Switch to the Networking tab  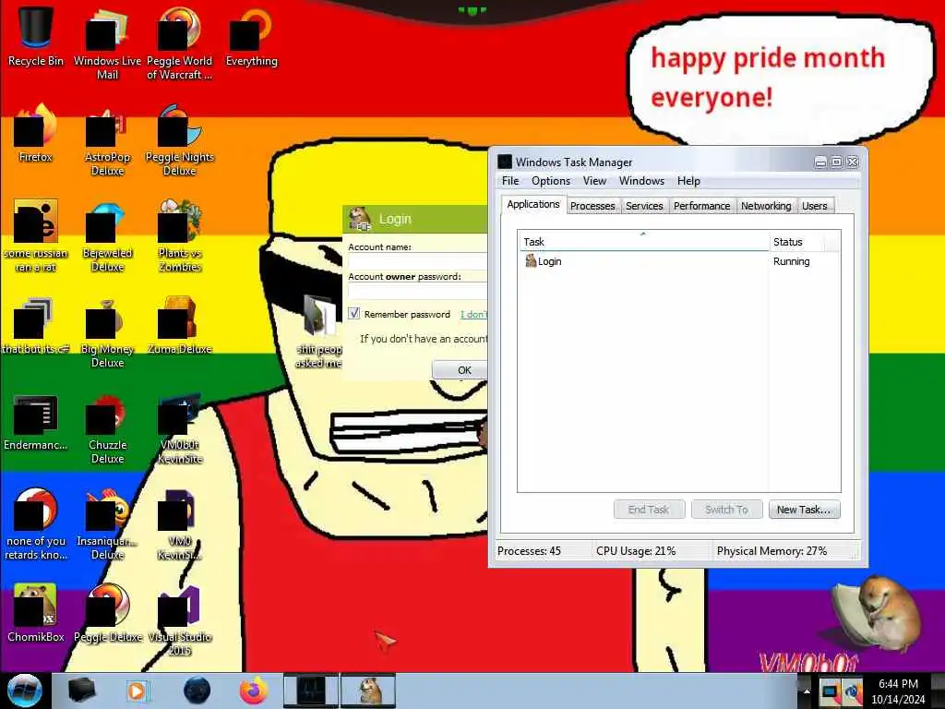pyautogui.click(x=766, y=206)
